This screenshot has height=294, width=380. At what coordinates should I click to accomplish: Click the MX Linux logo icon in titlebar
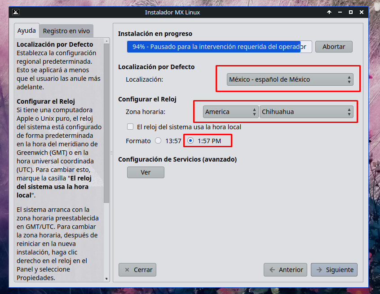click(16, 12)
